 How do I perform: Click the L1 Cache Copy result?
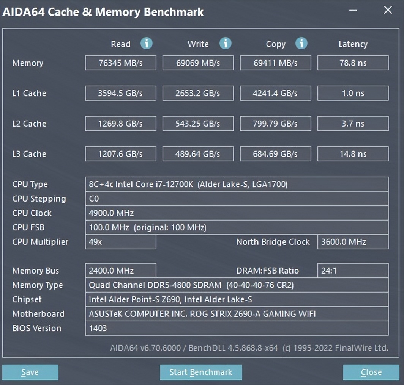[x=275, y=93]
